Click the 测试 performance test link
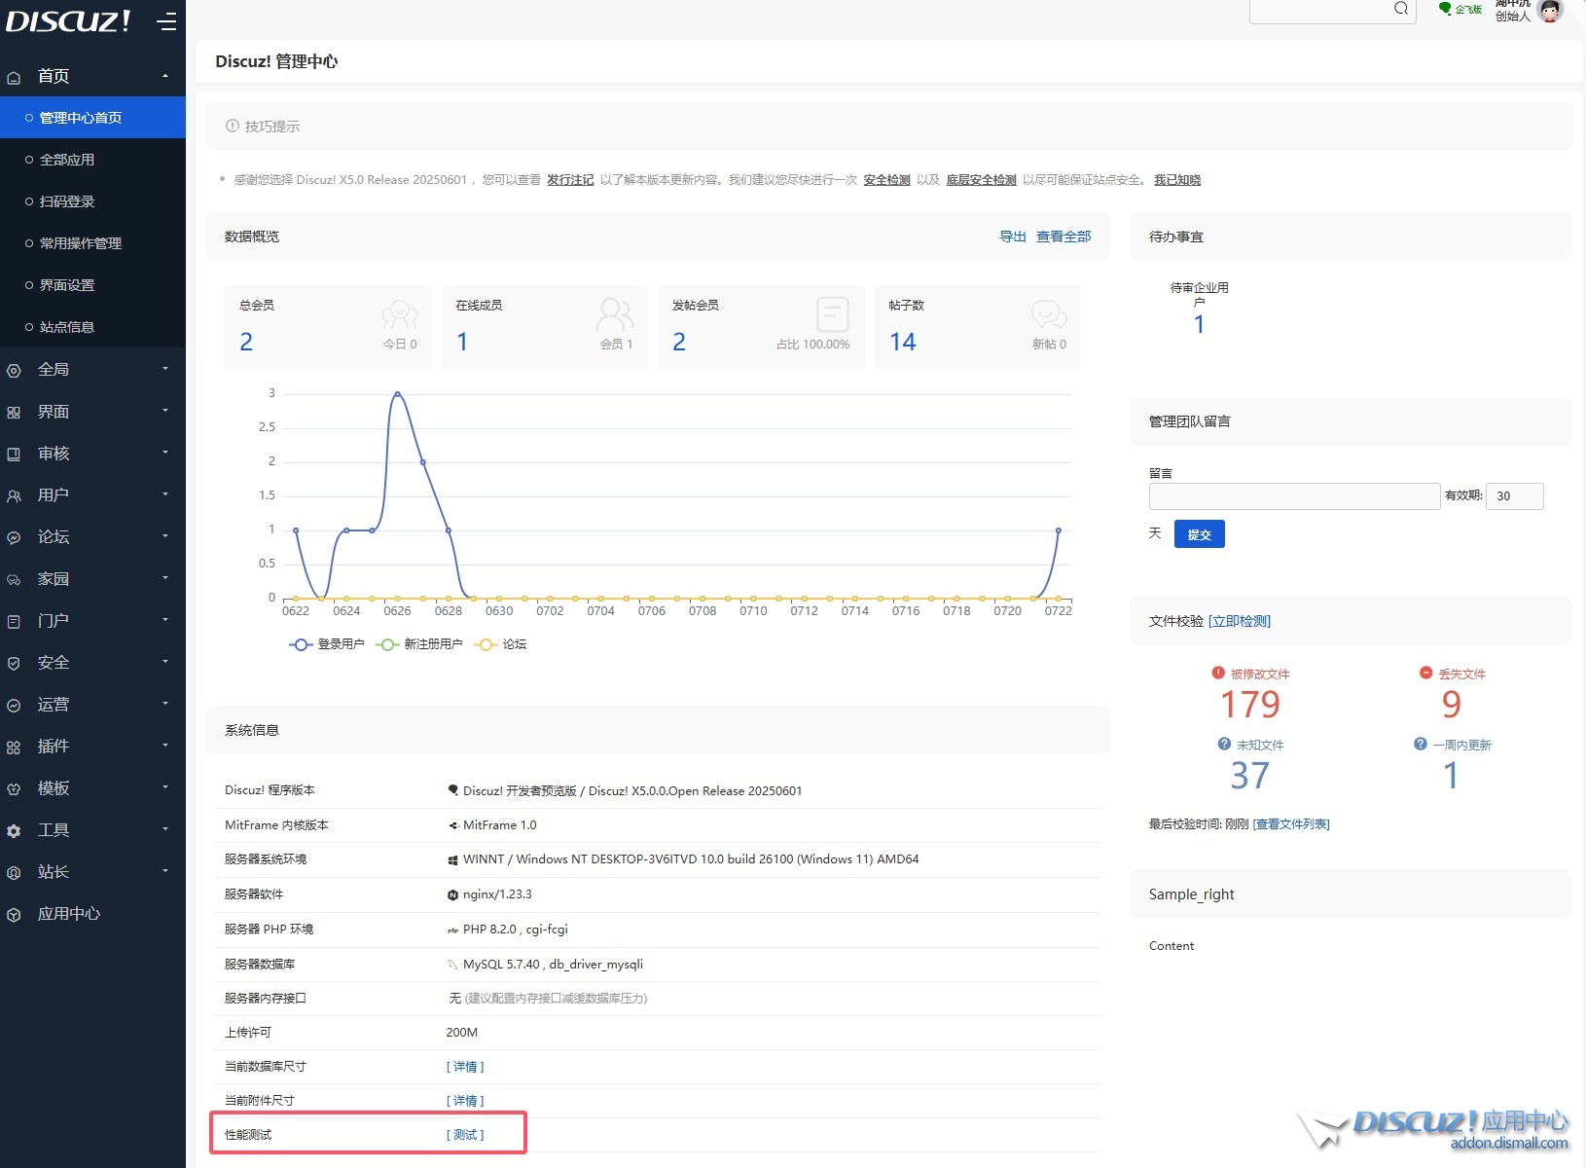This screenshot has height=1168, width=1586. tap(465, 1135)
